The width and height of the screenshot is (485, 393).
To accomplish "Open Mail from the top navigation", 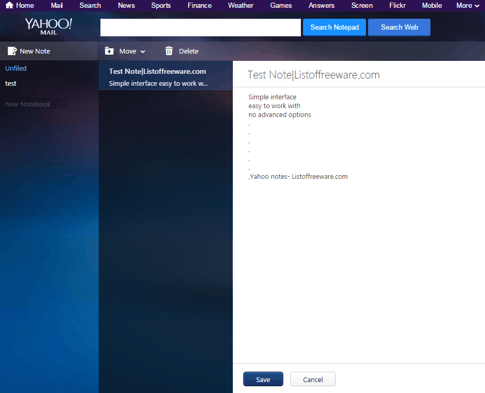I will pyautogui.click(x=57, y=5).
